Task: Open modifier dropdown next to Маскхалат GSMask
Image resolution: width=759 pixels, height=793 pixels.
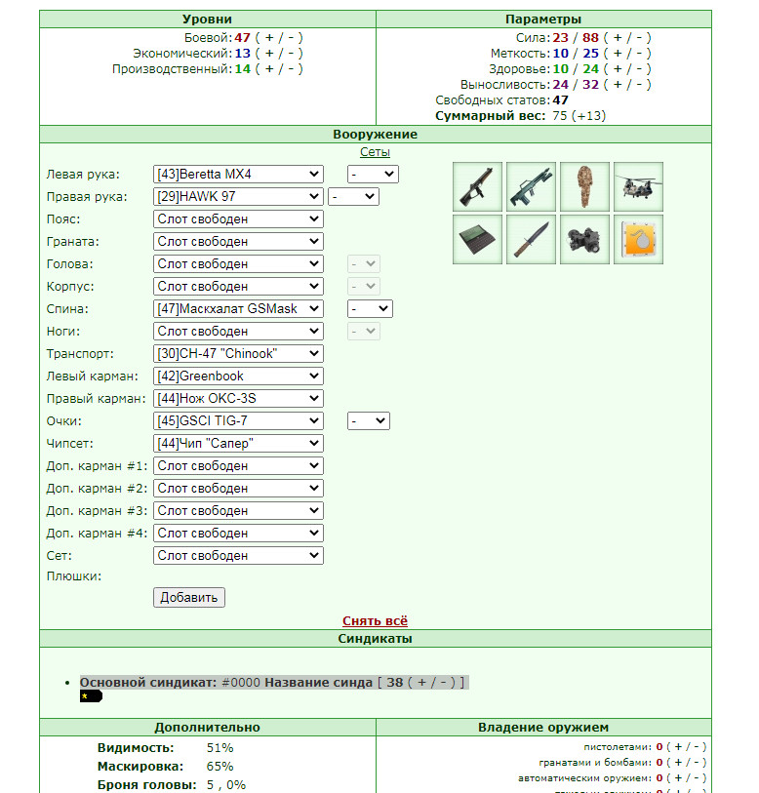Action: coord(370,308)
